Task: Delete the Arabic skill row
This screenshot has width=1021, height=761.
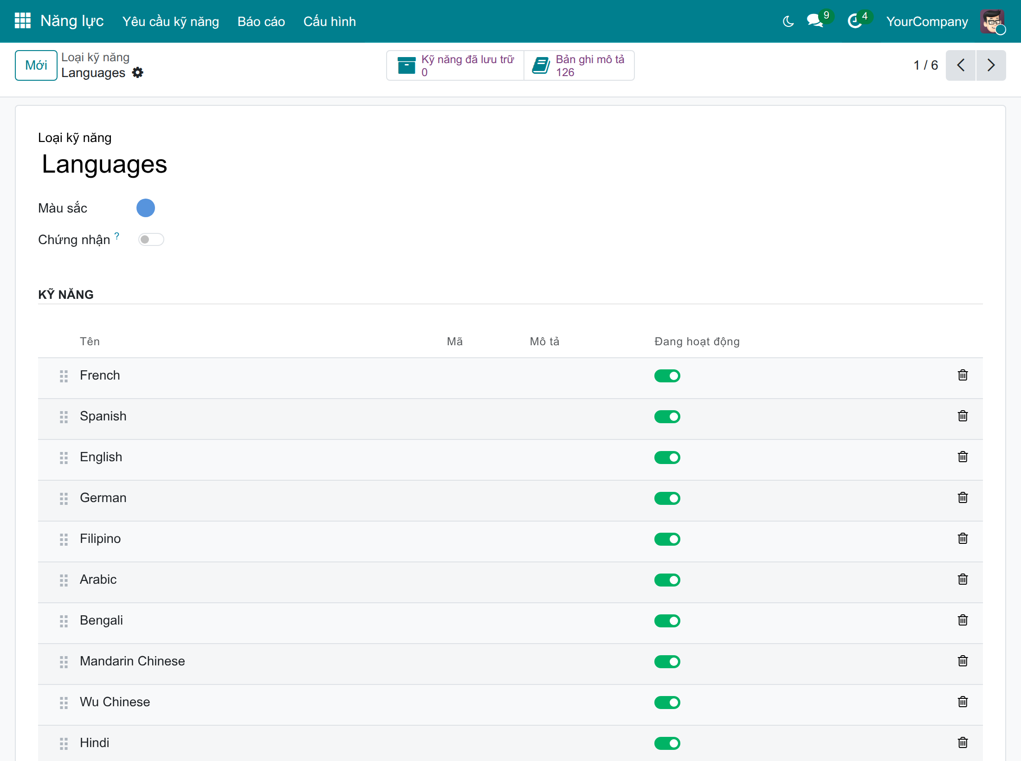Action: pyautogui.click(x=963, y=579)
